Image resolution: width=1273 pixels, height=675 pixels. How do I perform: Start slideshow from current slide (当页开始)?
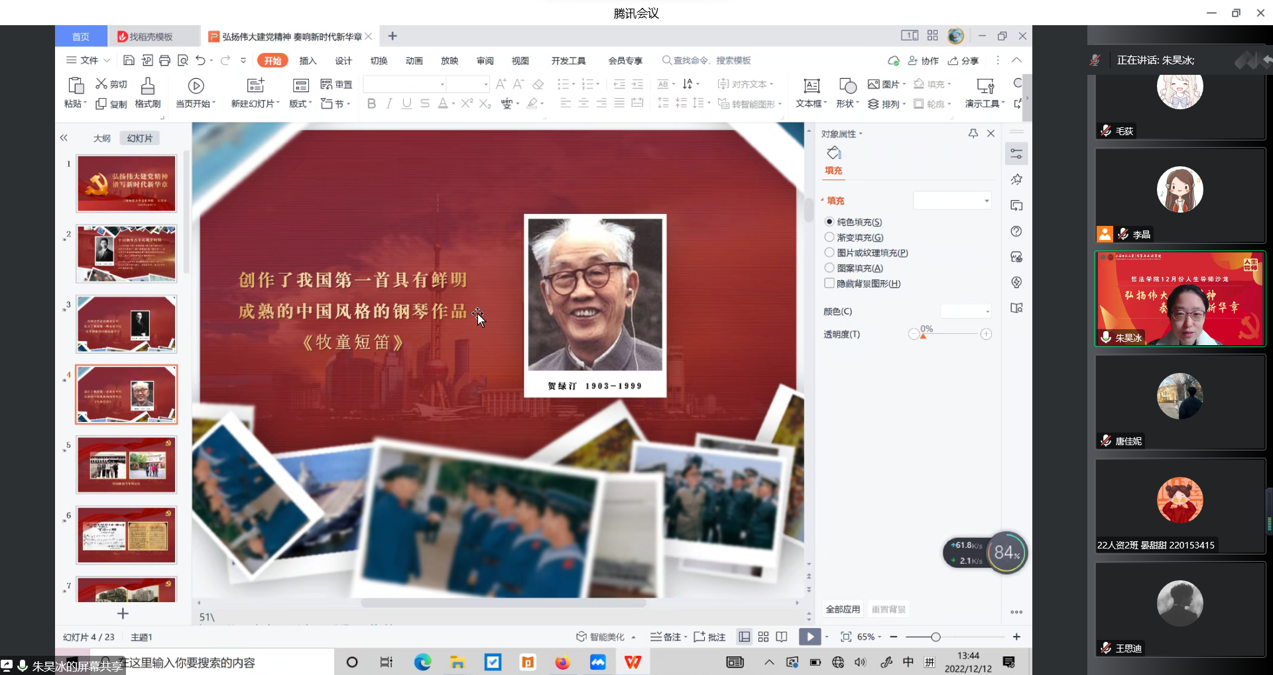[x=196, y=86]
